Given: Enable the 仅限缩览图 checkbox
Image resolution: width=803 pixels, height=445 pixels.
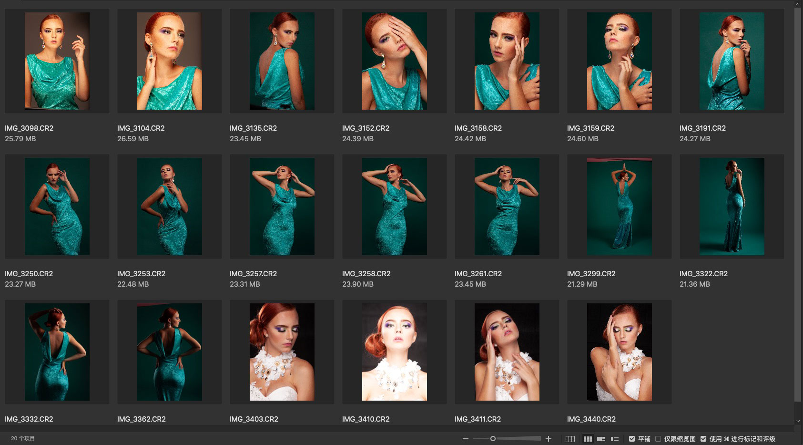Looking at the screenshot, I should pos(658,439).
